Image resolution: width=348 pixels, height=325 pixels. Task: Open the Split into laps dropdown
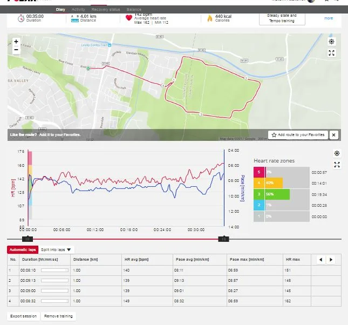(57, 250)
